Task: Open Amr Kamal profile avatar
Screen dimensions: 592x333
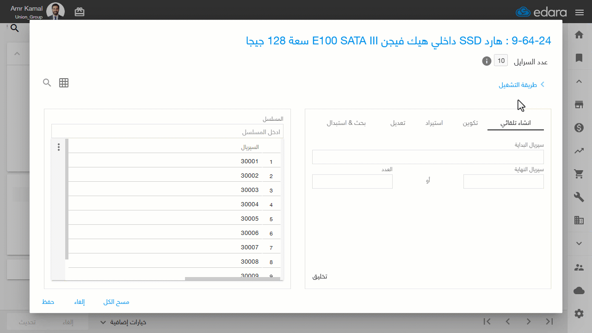Action: pos(55,12)
